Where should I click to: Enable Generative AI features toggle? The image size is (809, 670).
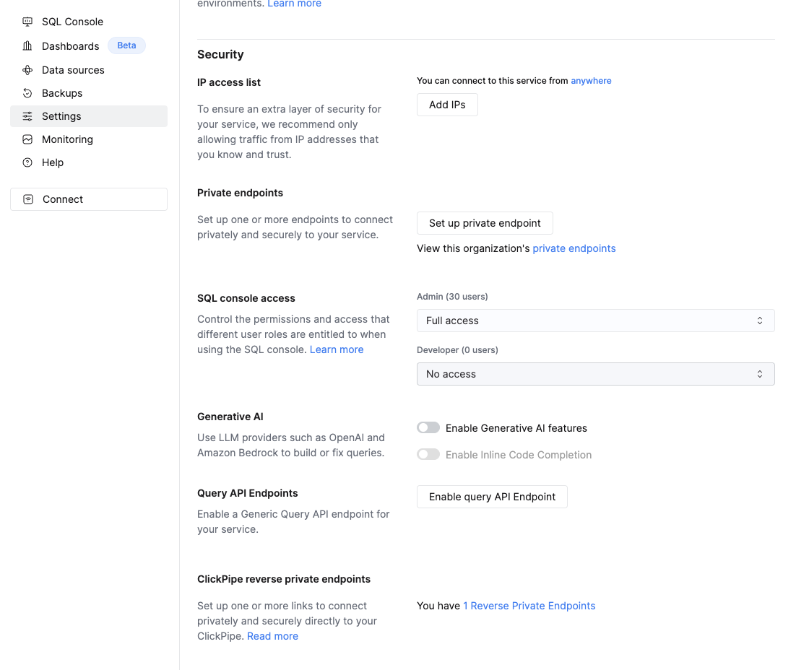tap(428, 428)
